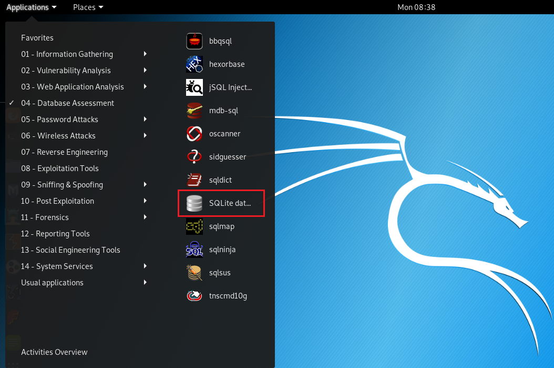Open 09 - Sniffing & Spoofing category

(62, 185)
